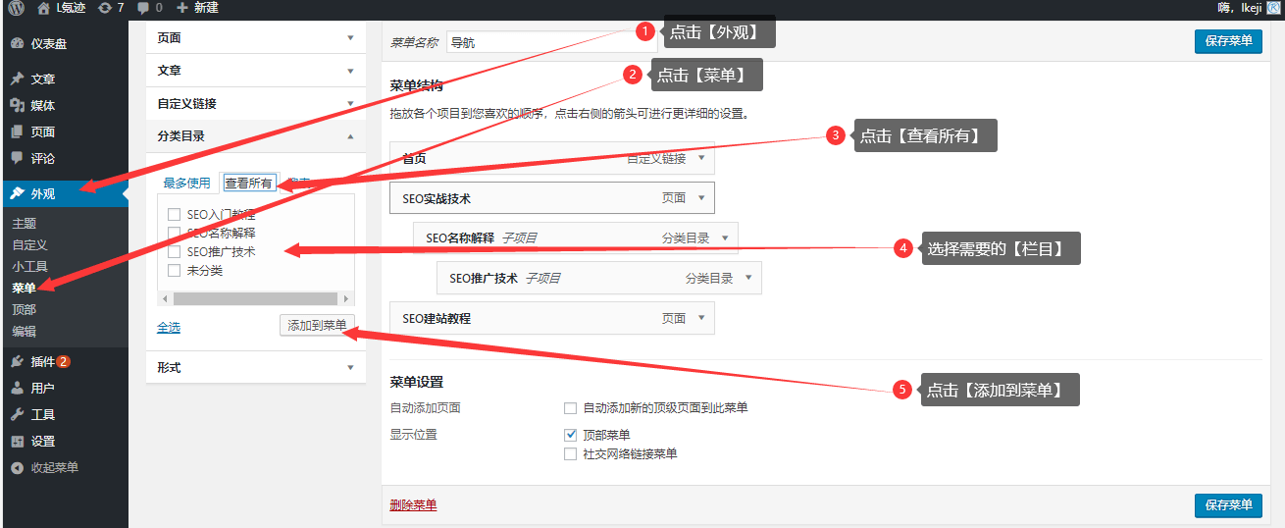Enable 自动添加新的顶级页面到此菜单 checkbox
The image size is (1285, 528).
[x=570, y=408]
